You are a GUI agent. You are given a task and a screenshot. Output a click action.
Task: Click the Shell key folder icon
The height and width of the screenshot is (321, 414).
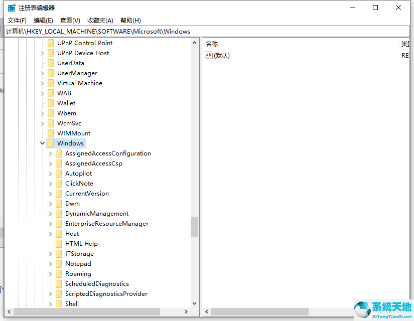(59, 303)
